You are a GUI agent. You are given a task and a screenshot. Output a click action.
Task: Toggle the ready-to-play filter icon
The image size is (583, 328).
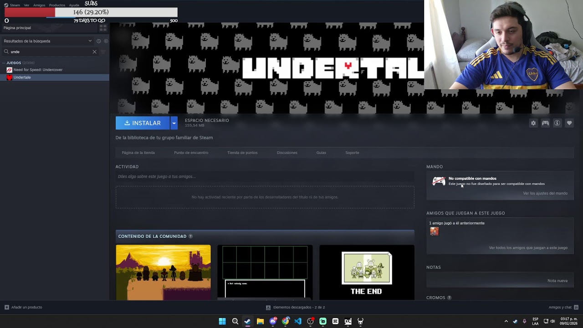[x=106, y=41]
